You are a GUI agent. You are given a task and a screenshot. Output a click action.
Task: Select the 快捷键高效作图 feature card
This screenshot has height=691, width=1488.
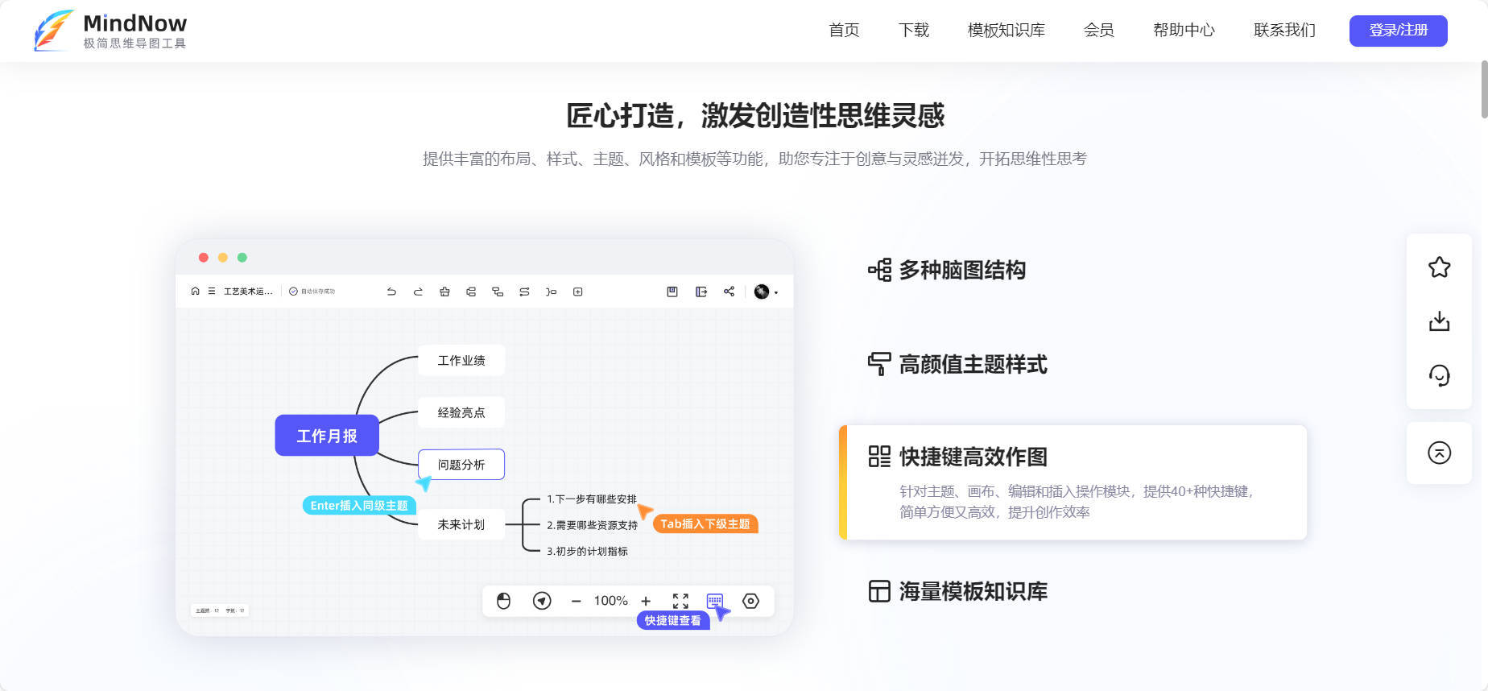(1073, 482)
